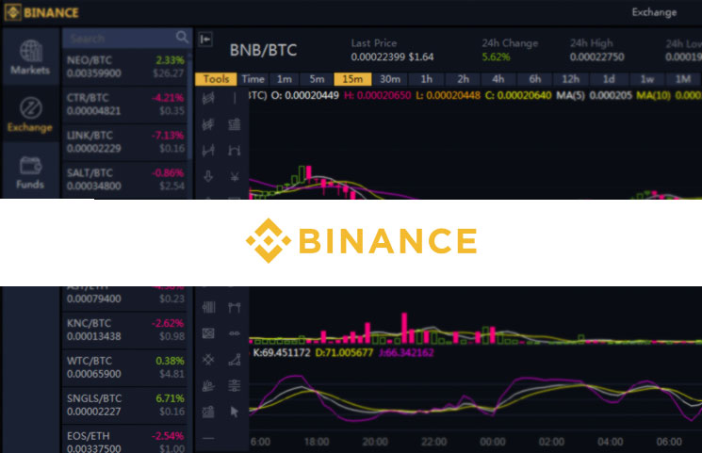Select the crossed-lines drawing tool below the arch tool
The height and width of the screenshot is (453, 702).
[x=234, y=177]
